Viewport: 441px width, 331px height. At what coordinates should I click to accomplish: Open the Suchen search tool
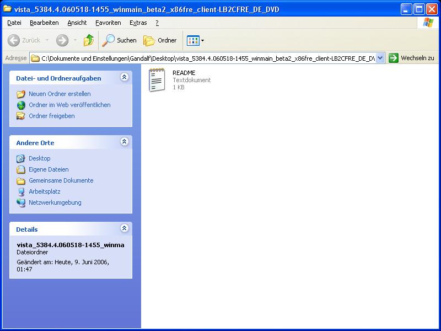119,40
